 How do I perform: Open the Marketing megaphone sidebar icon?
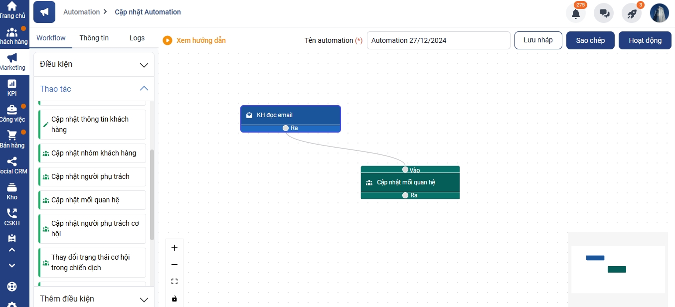pyautogui.click(x=12, y=58)
